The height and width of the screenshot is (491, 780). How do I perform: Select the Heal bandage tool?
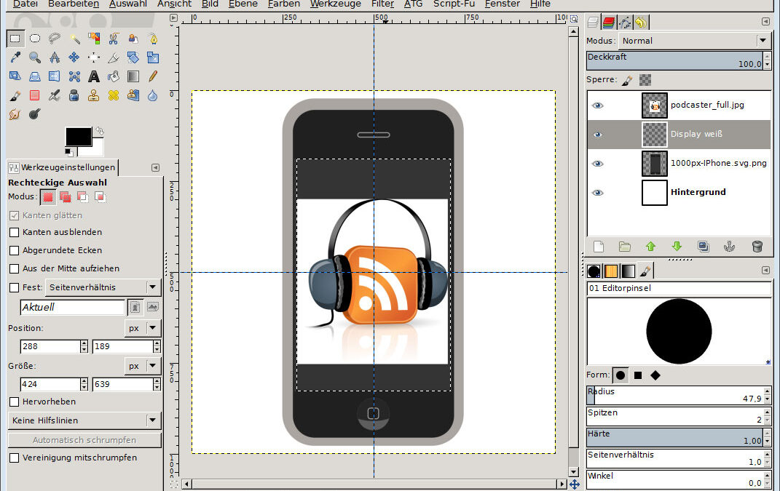(x=114, y=95)
